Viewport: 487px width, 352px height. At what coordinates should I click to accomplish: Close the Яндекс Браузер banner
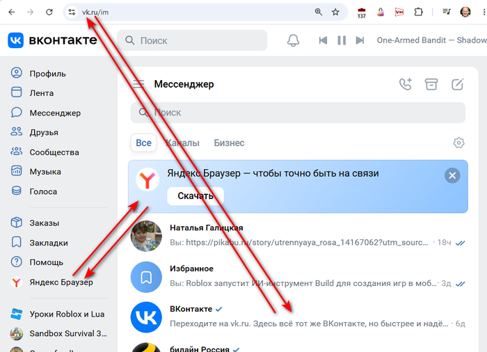coord(452,175)
